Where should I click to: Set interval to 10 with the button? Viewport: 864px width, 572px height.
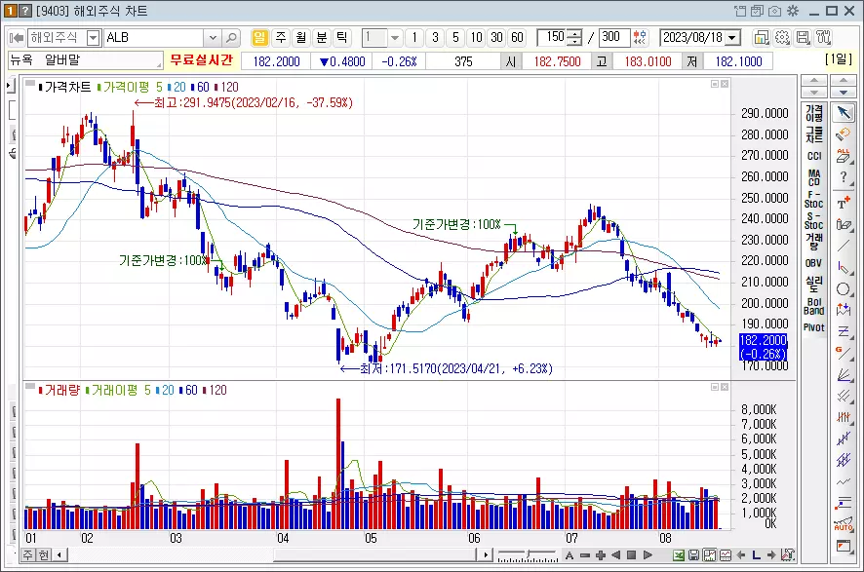[x=476, y=38]
